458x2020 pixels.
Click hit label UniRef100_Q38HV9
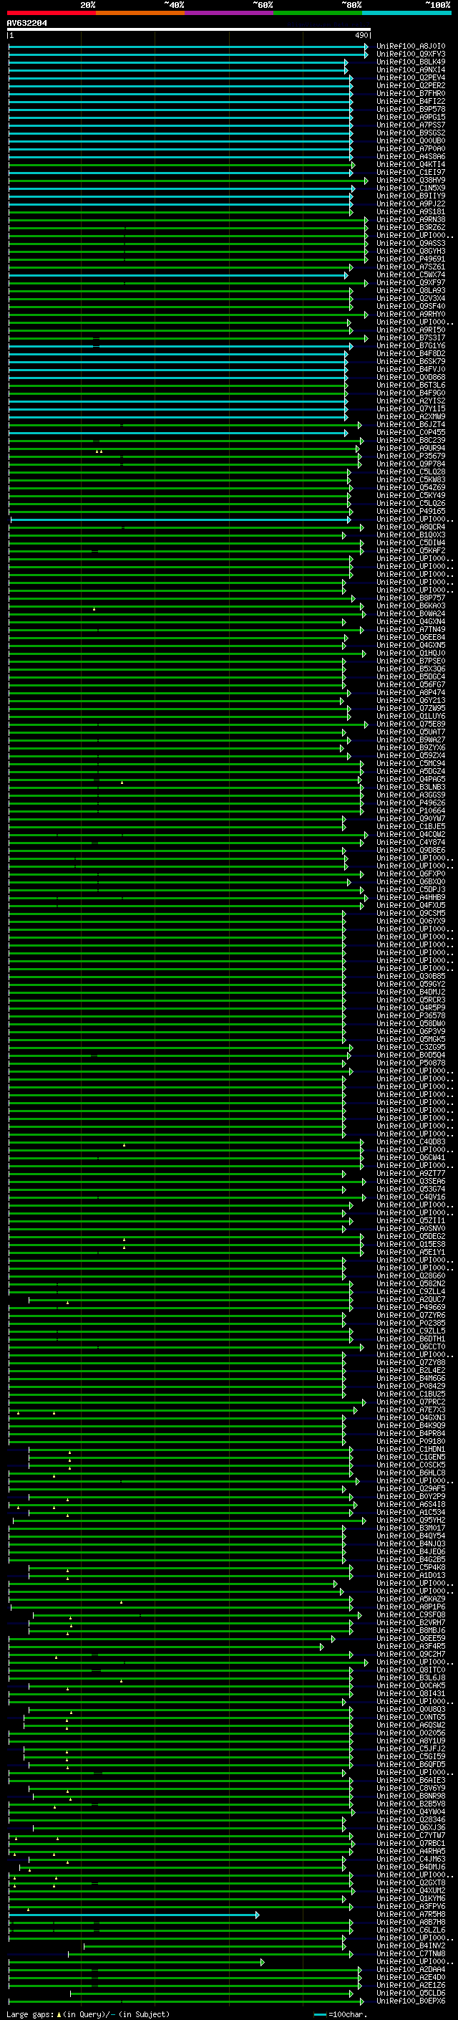click(411, 181)
